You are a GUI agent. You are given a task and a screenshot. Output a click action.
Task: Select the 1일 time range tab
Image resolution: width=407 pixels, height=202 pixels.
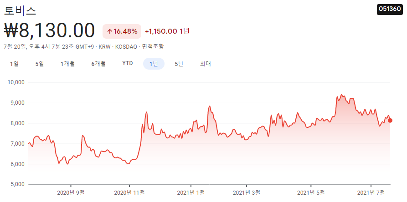tap(14, 64)
